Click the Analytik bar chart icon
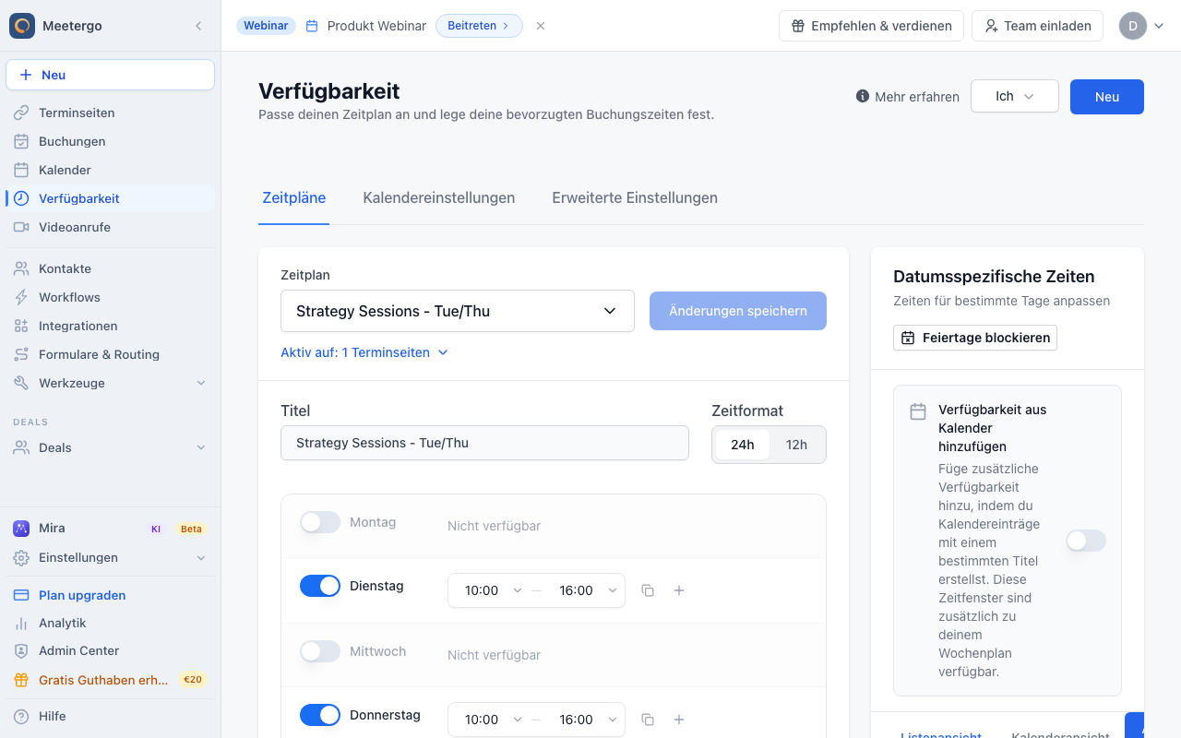 [21, 623]
